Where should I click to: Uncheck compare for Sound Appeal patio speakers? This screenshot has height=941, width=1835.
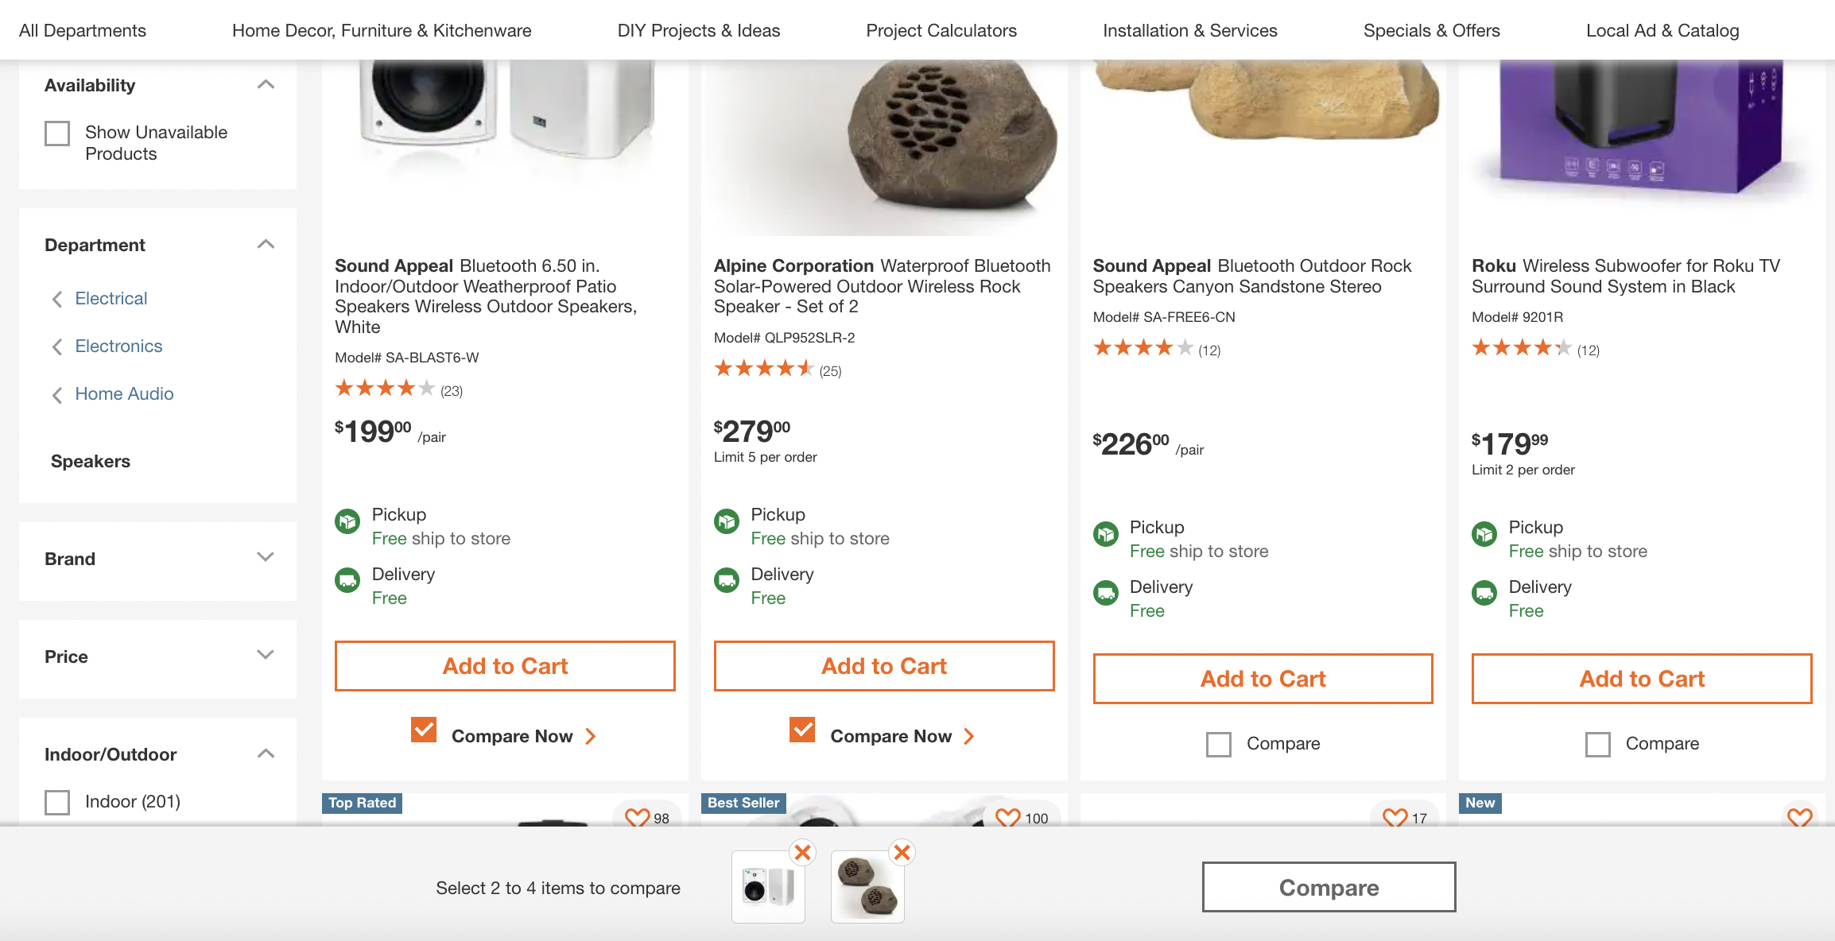pos(424,730)
